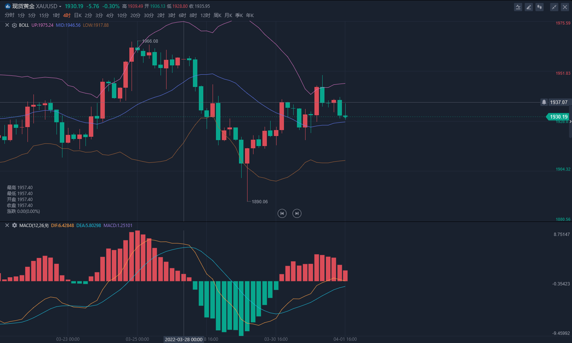Click the DEA:5.80298 value
This screenshot has width=572, height=343.
(88, 225)
